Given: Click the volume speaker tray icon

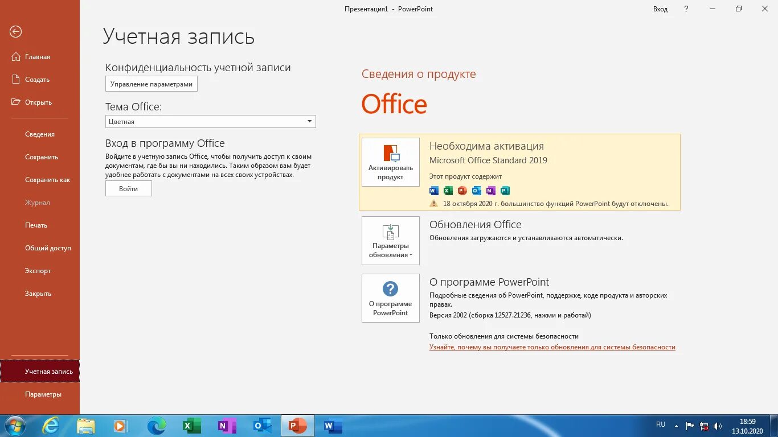Looking at the screenshot, I should click(718, 426).
